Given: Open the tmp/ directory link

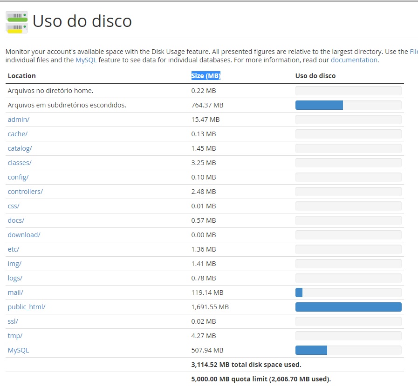Looking at the screenshot, I should [x=15, y=336].
